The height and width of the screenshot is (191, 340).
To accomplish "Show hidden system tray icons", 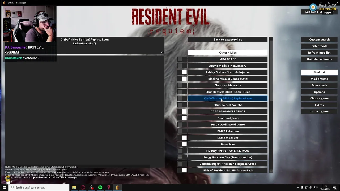I will (298, 188).
